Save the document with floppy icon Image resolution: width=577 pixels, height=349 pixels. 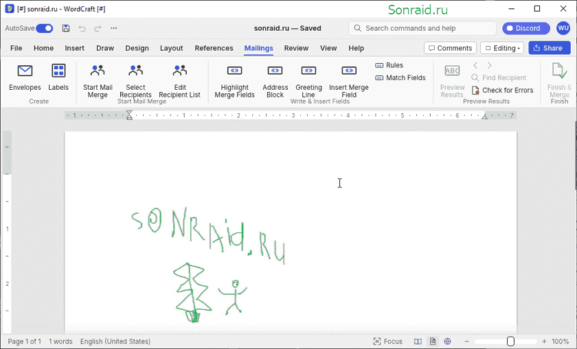[66, 28]
